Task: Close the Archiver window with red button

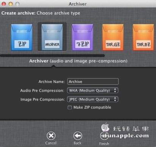Action: tap(4, 4)
